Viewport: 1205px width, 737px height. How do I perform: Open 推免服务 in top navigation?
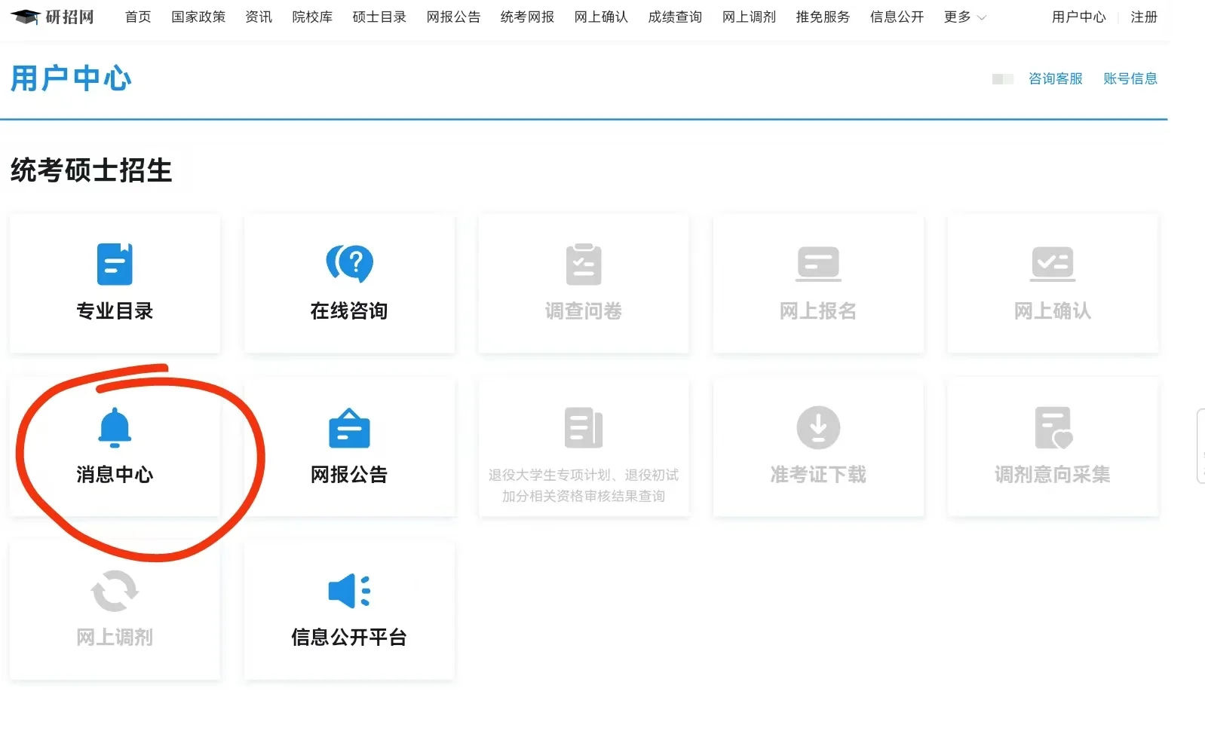[x=823, y=17]
